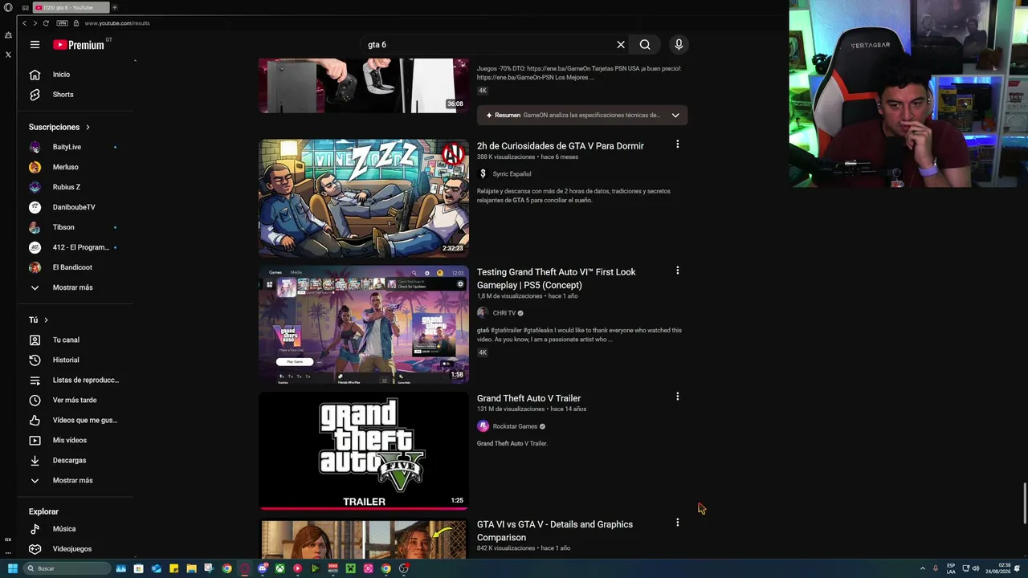The image size is (1028, 578).
Task: Open options for Grand Theft Auto V Trailer
Action: click(x=677, y=397)
